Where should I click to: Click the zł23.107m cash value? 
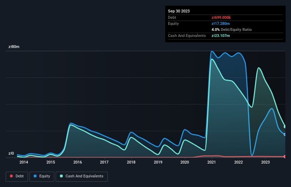(x=221, y=36)
